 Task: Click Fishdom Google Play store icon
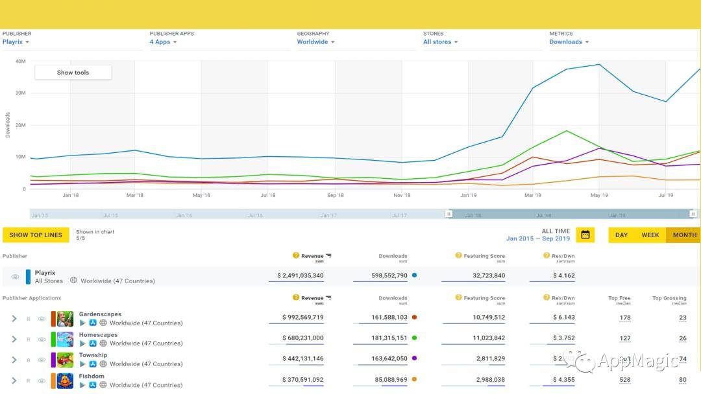[x=82, y=385]
